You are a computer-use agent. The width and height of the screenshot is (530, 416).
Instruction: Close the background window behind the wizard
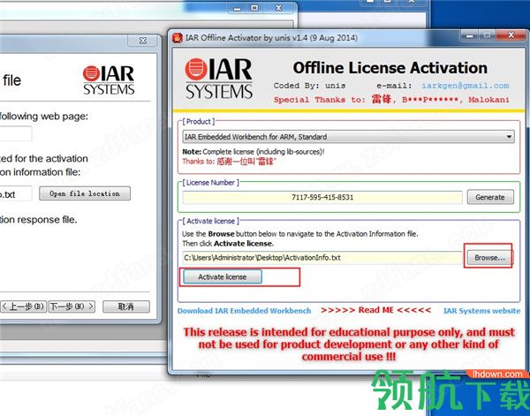(278, 7)
